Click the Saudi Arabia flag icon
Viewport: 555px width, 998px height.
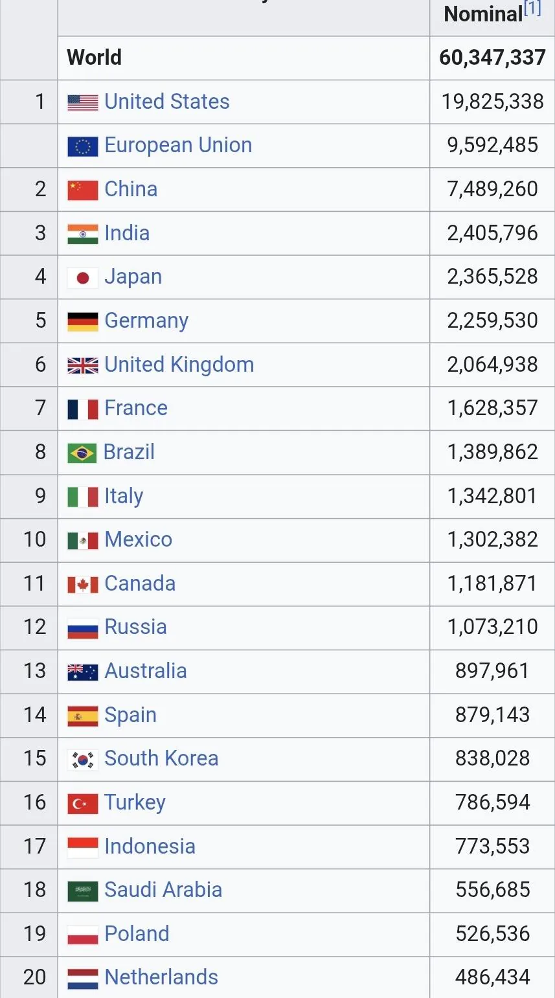point(83,890)
